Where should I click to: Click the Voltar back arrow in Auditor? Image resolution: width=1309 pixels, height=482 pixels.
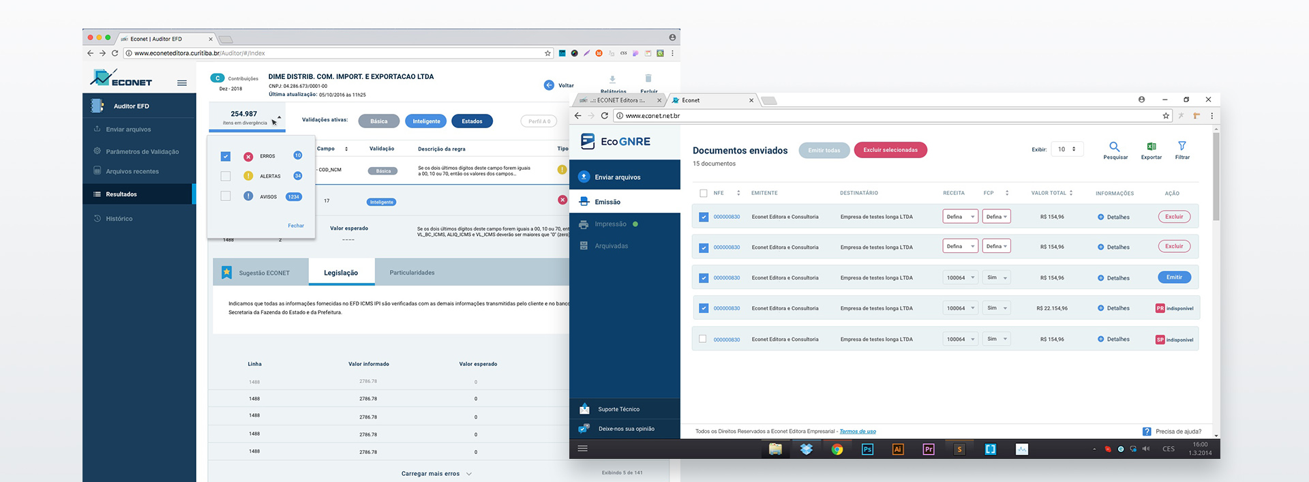[549, 85]
